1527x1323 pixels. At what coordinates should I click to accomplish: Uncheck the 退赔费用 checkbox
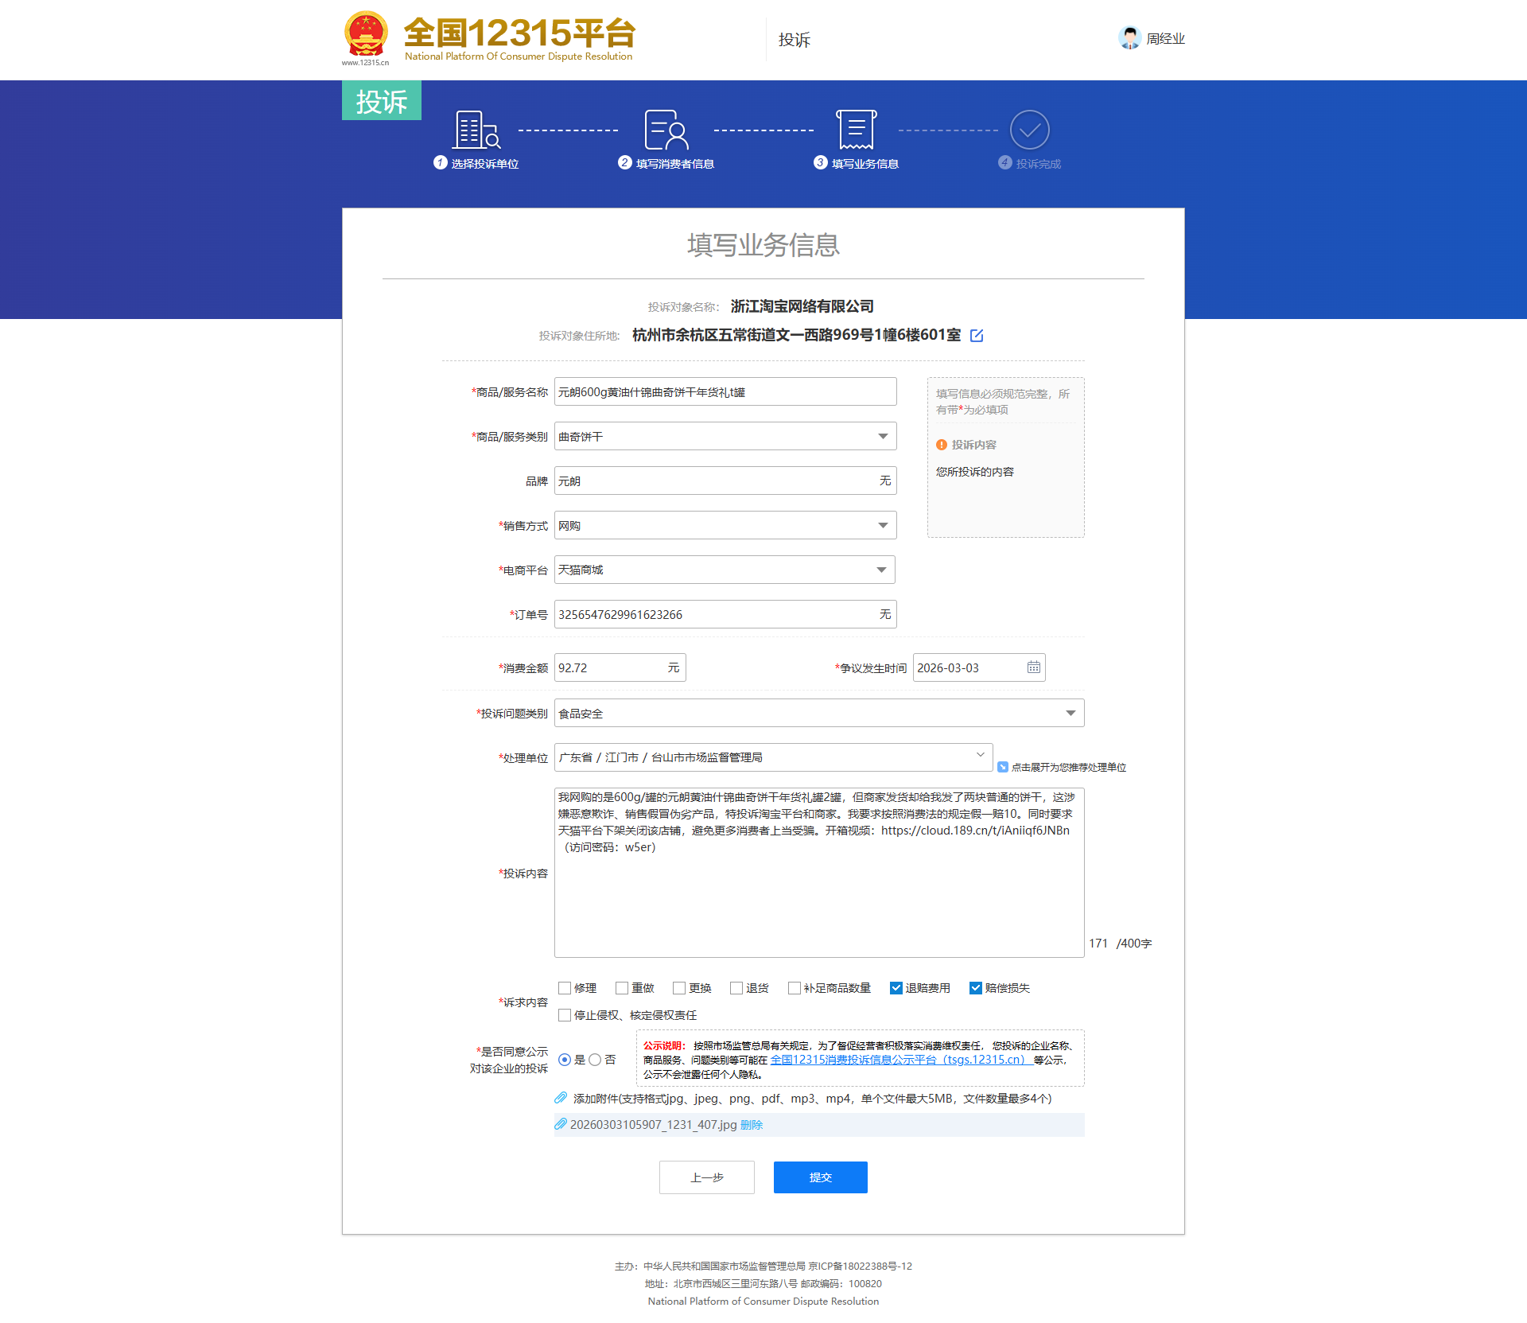[896, 988]
